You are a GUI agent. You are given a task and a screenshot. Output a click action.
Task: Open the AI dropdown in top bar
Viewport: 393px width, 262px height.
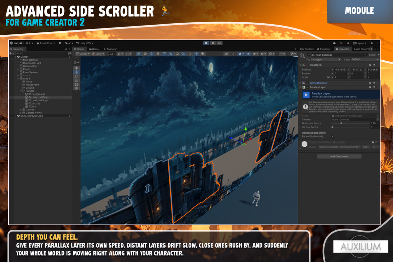[69, 43]
